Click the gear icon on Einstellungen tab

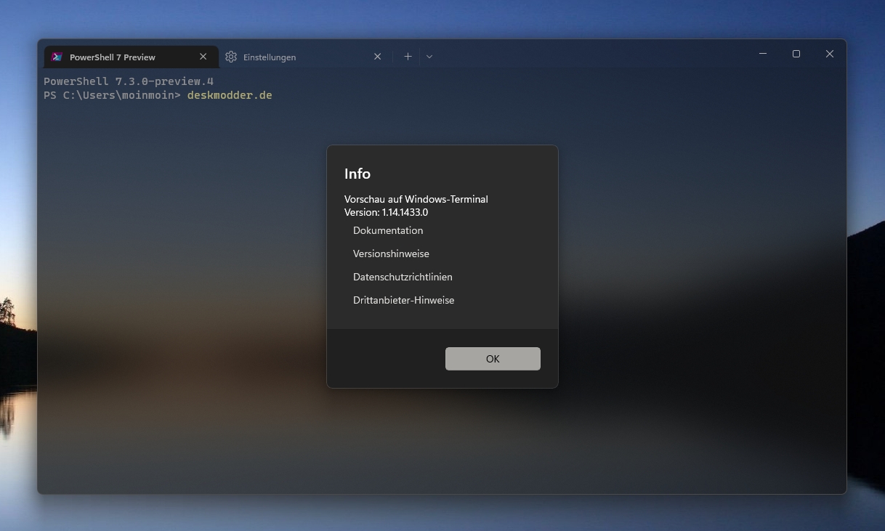231,57
